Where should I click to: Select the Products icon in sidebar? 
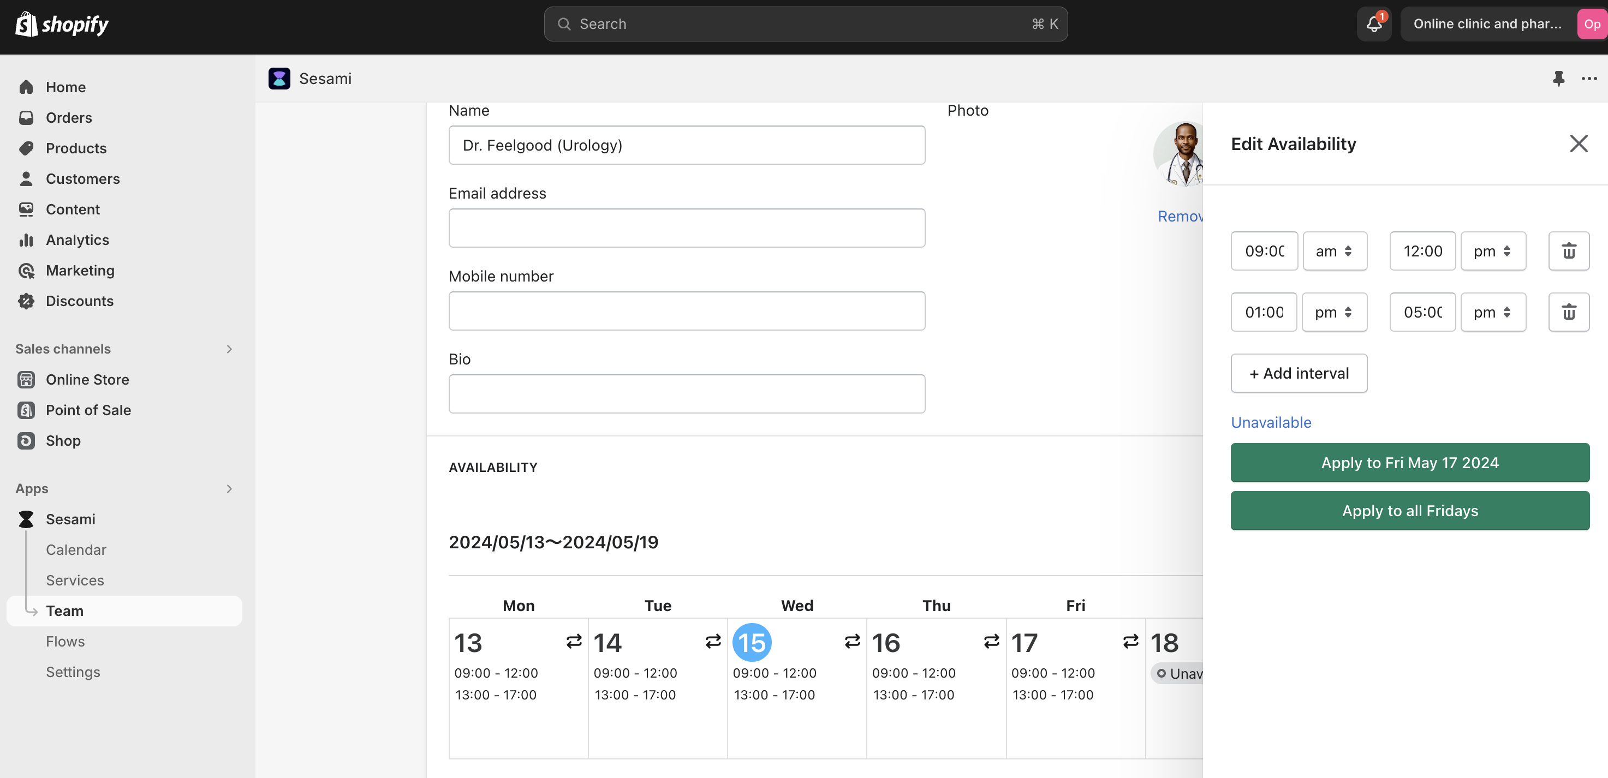click(26, 148)
